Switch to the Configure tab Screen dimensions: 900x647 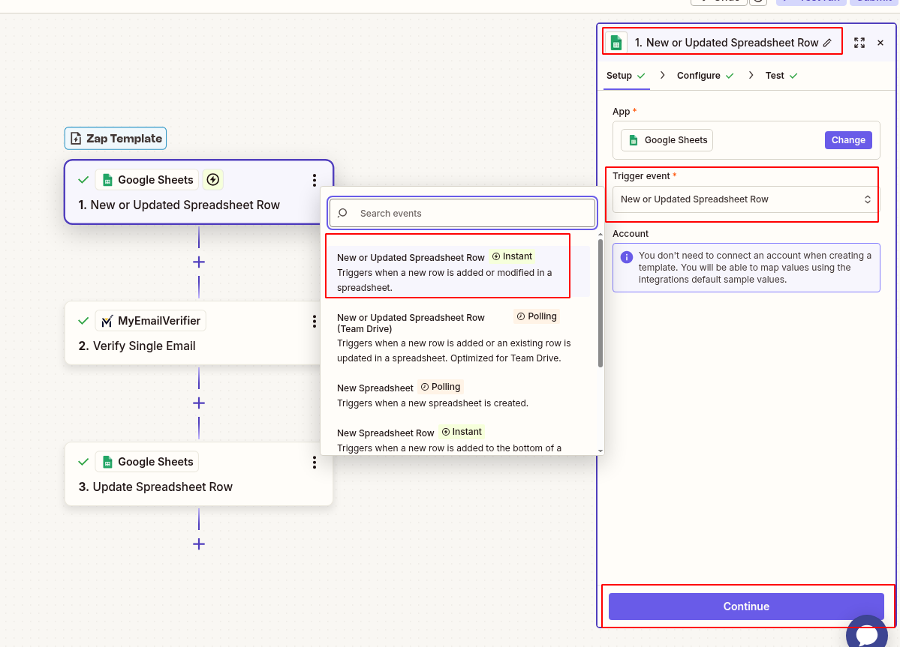point(699,75)
